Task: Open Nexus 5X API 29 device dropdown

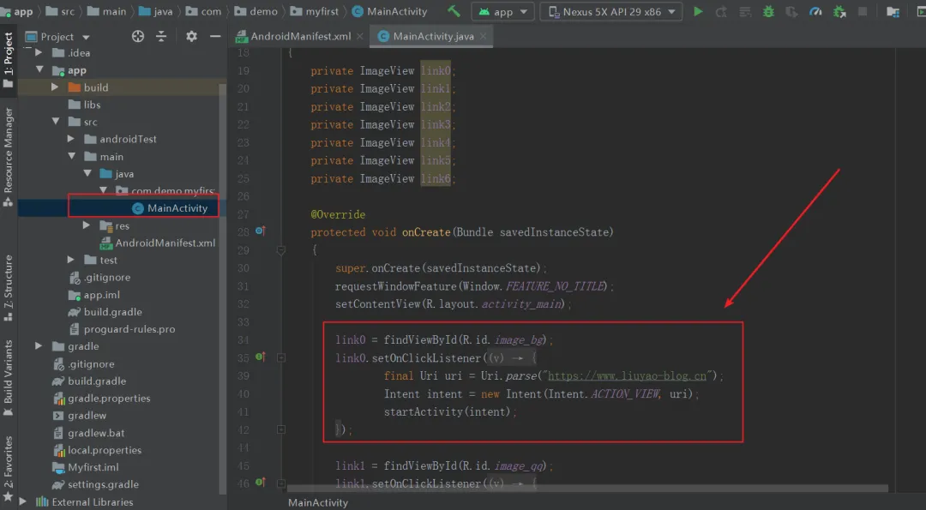Action: coord(611,11)
